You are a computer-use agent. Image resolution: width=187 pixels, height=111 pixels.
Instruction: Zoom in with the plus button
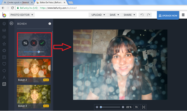[123, 107]
